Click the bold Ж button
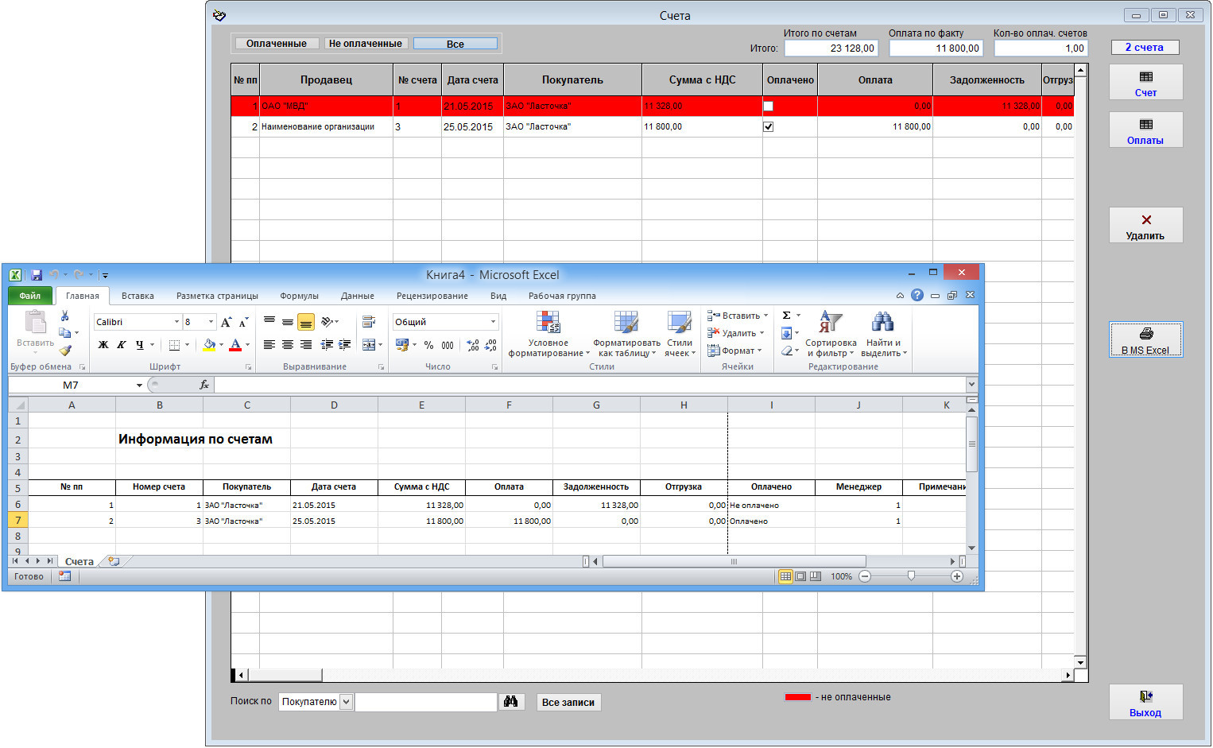Image resolution: width=1213 pixels, height=748 pixels. 103,345
